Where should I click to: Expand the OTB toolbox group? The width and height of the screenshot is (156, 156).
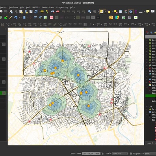coord(147,106)
